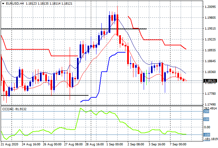This screenshot has height=148, width=218.
Task: Select the CCI 200 level label
Action: [206, 111]
